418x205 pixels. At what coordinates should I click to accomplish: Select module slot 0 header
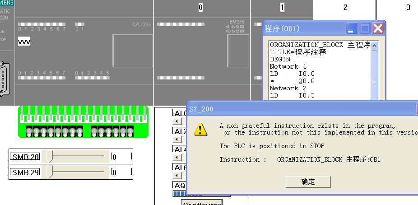pos(200,7)
